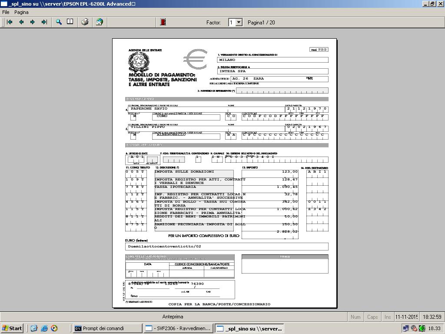445x334 pixels.
Task: Click the Factor value field
Action: [232, 23]
